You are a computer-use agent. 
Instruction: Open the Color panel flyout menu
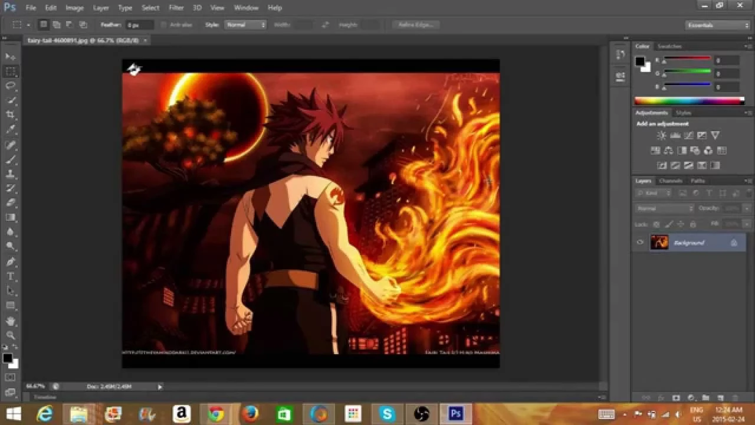[x=749, y=46]
